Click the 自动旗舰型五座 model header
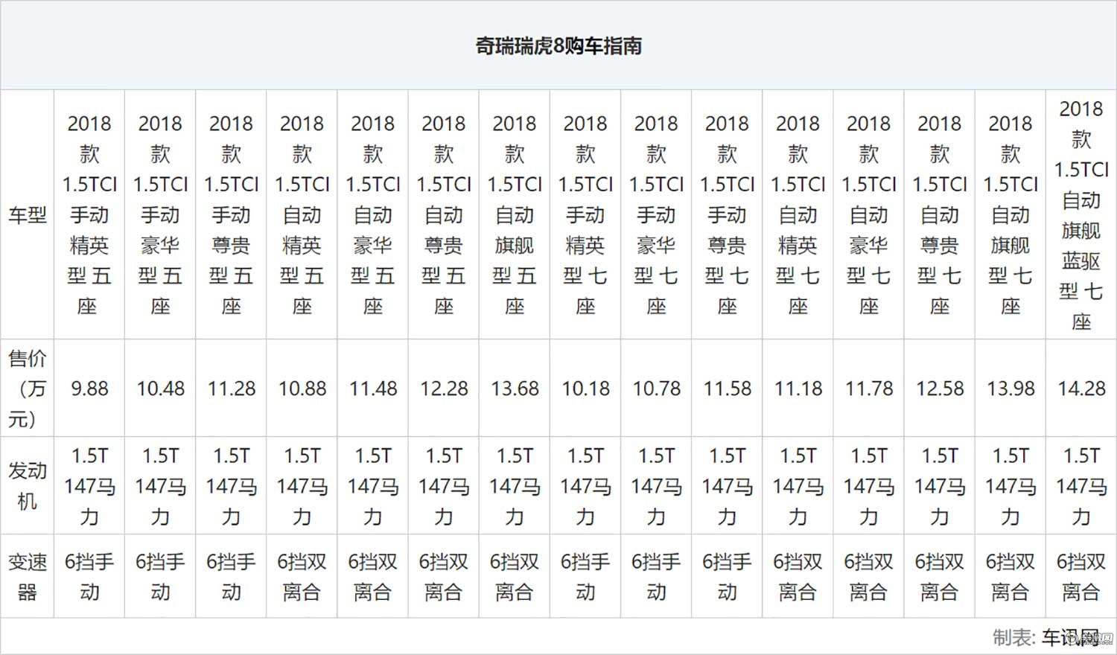The width and height of the screenshot is (1117, 655). tap(515, 214)
